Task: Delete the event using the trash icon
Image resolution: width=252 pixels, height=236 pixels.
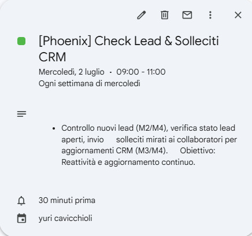Action: click(x=164, y=15)
